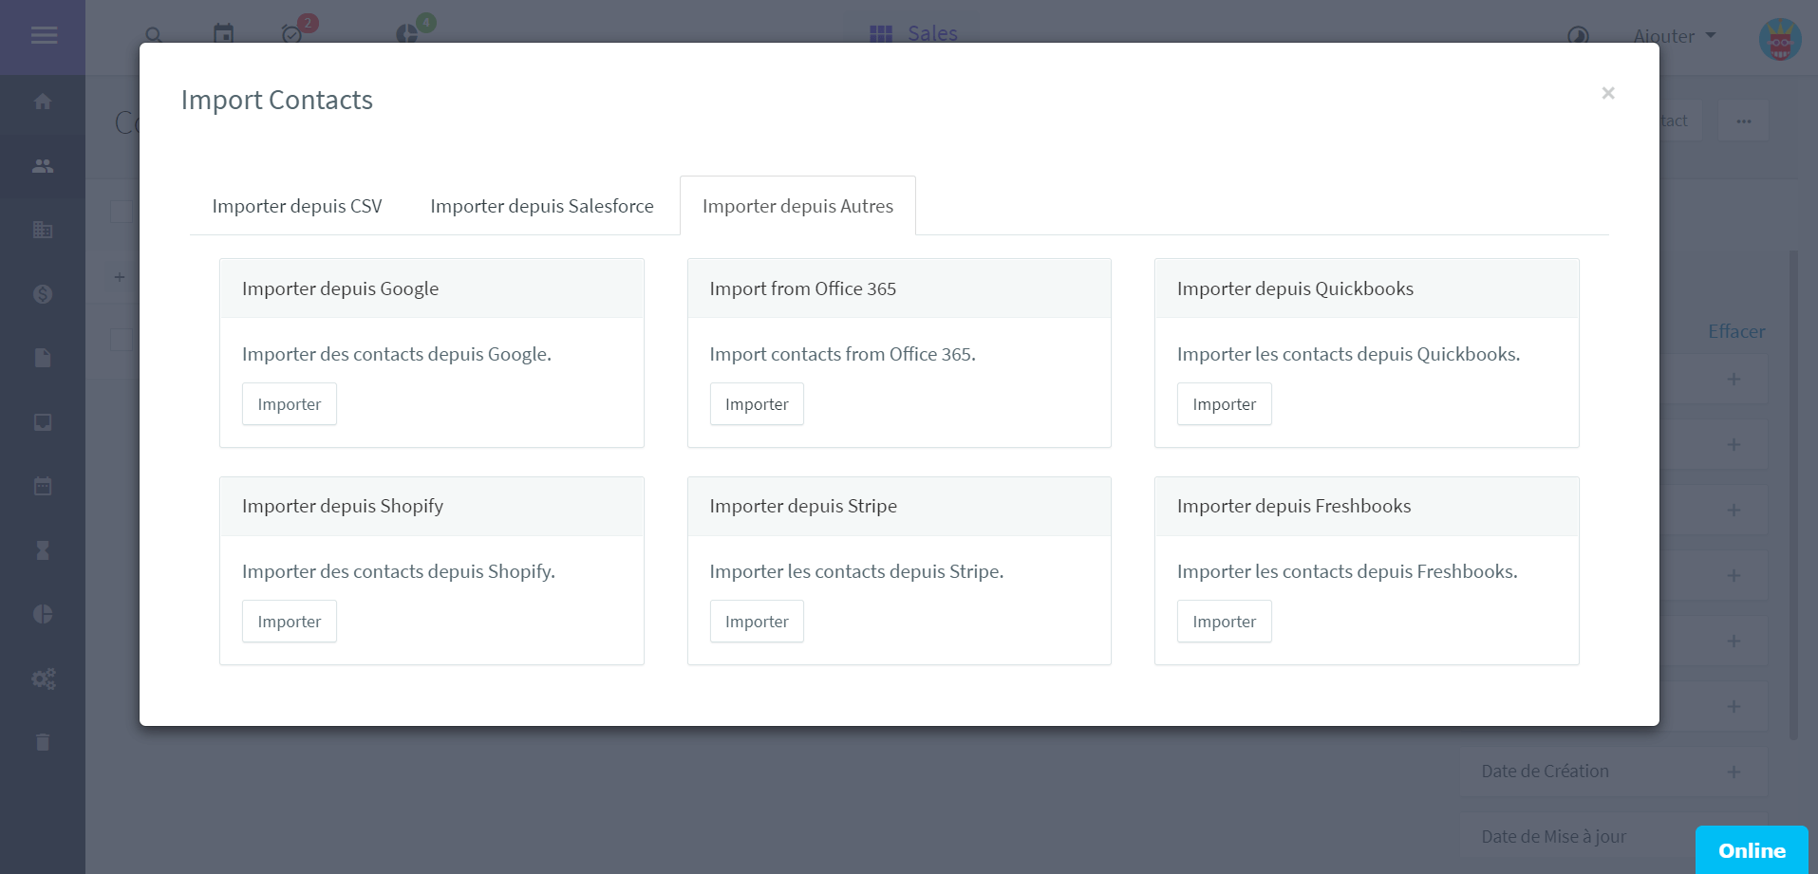The height and width of the screenshot is (874, 1818).
Task: Open tasks icon with red badge
Action: pyautogui.click(x=292, y=35)
